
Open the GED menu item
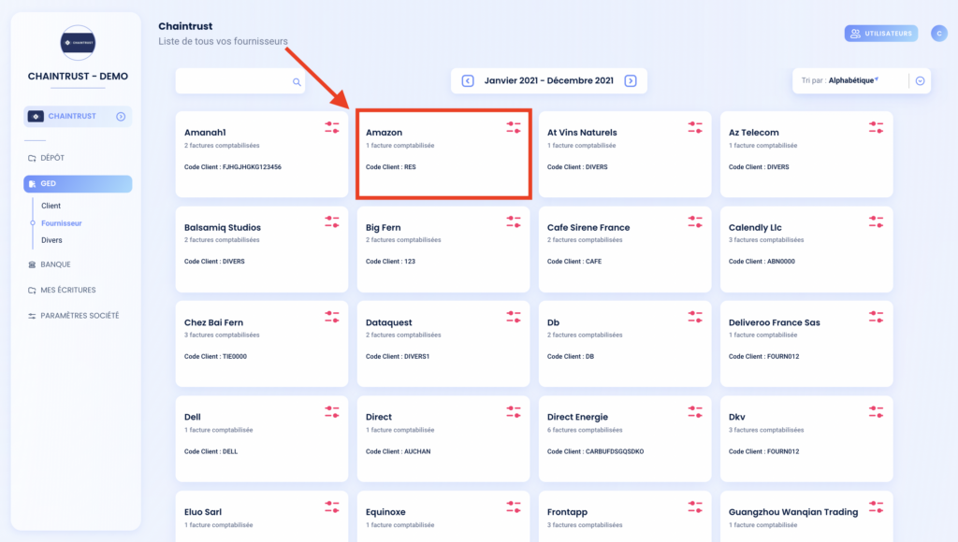point(78,184)
